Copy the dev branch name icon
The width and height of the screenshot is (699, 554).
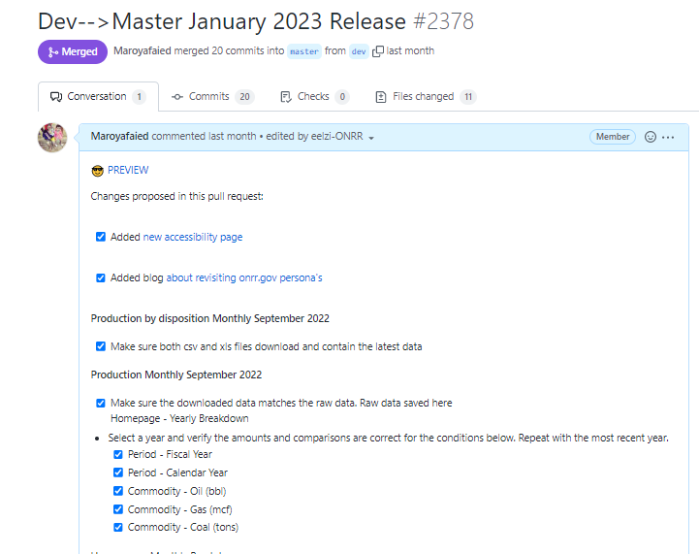(x=377, y=51)
